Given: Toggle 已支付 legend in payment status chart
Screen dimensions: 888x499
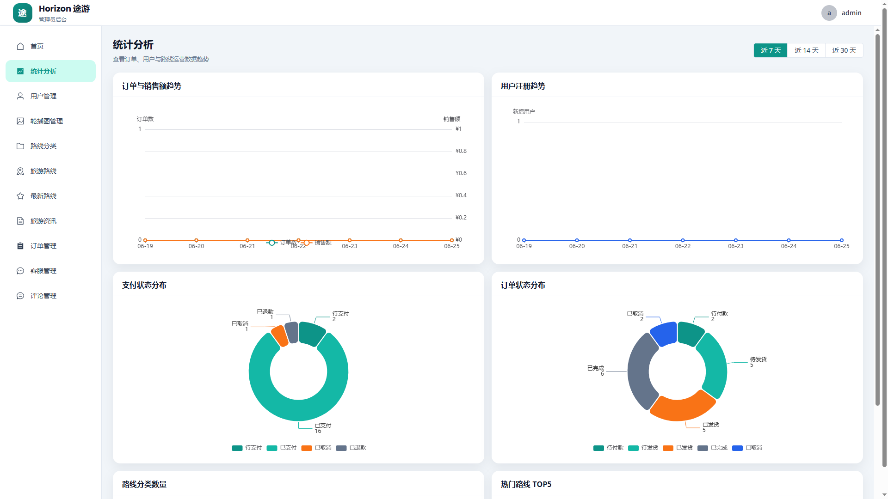Looking at the screenshot, I should (282, 448).
